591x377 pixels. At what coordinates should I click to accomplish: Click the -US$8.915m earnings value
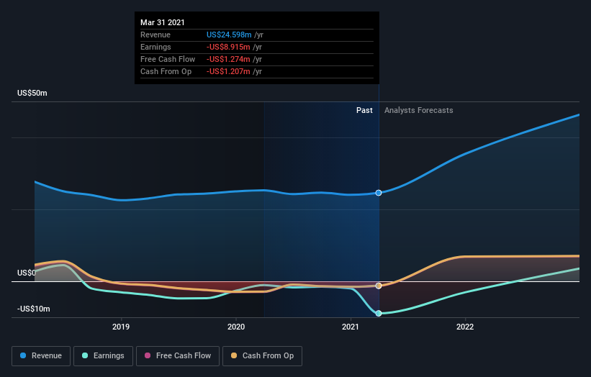228,47
